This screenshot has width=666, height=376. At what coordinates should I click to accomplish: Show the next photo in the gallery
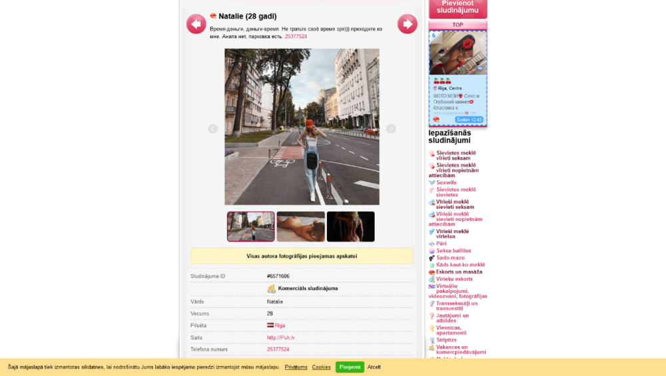point(391,128)
